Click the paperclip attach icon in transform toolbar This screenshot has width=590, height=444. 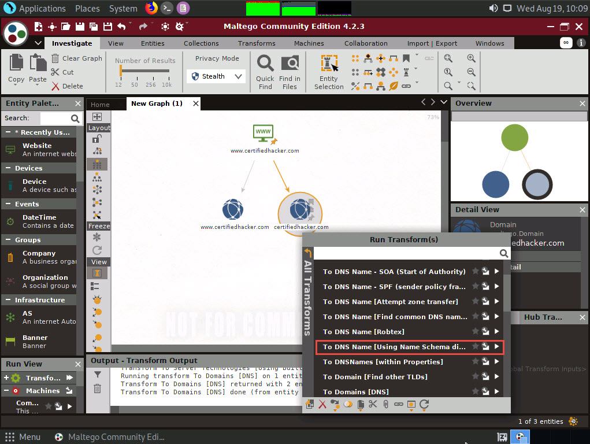click(385, 405)
